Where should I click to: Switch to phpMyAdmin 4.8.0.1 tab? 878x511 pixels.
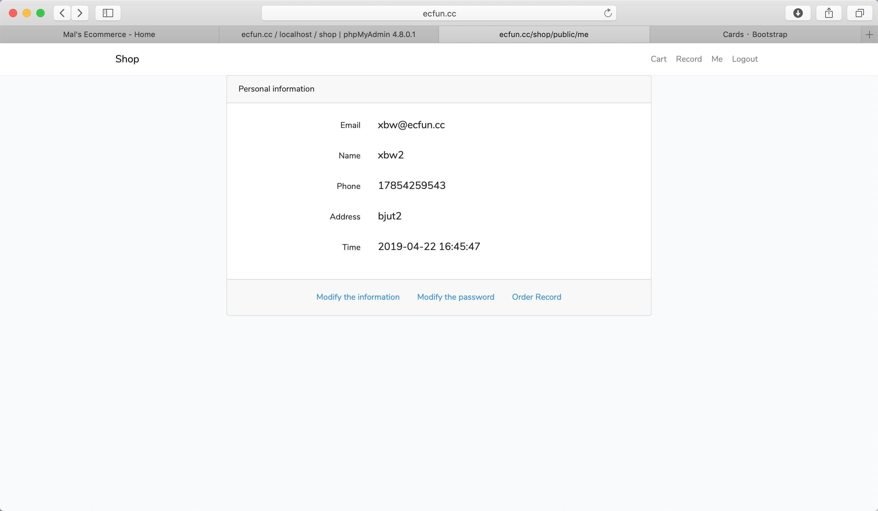(328, 35)
